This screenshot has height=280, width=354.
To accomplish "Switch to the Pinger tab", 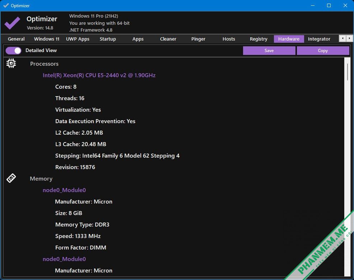I will click(198, 39).
